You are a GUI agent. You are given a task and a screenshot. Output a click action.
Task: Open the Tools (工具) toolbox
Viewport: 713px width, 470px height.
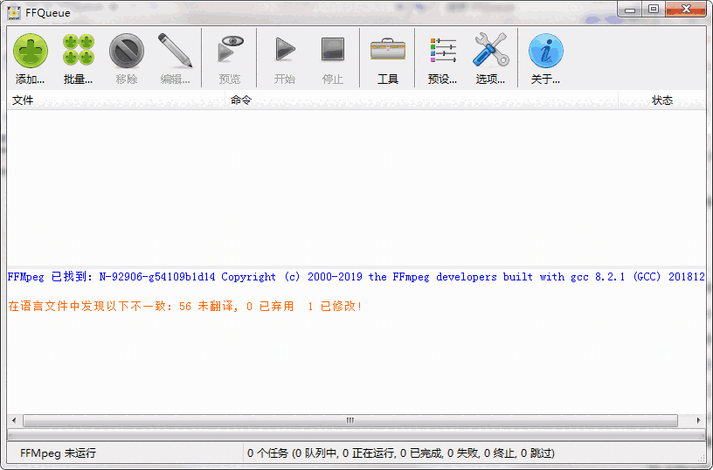tap(387, 52)
